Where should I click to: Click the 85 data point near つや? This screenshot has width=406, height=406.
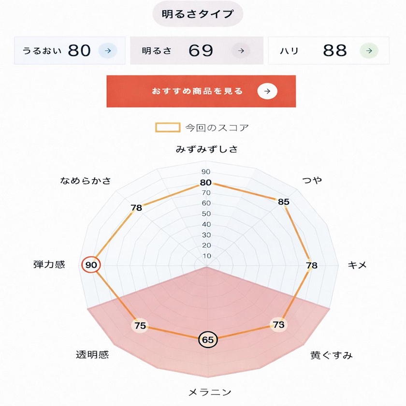pyautogui.click(x=284, y=202)
